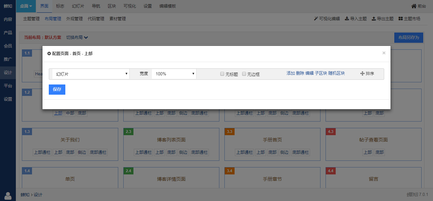Select 内容 in the left sidebar
Image resolution: width=433 pixels, height=201 pixels.
pyautogui.click(x=8, y=19)
